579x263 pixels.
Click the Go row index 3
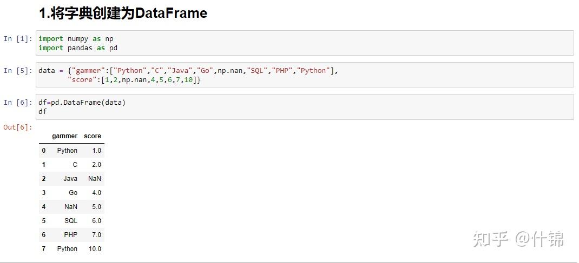click(44, 193)
